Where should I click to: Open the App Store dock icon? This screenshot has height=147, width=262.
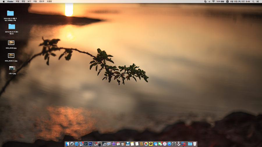tap(169, 144)
